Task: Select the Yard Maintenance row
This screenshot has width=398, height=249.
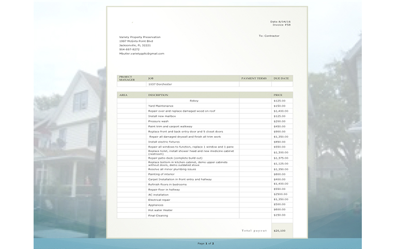Action: 161,106
